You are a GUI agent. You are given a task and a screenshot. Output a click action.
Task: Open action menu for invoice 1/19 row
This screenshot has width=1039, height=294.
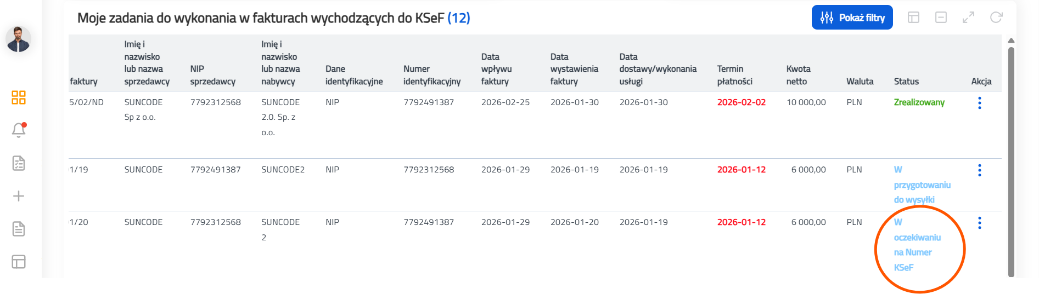[979, 170]
